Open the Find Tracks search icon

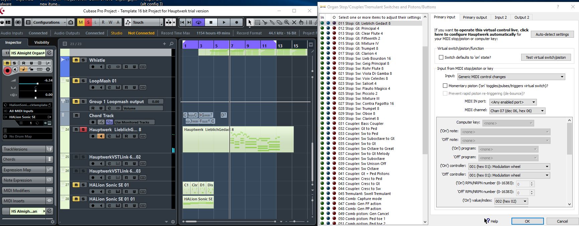[171, 44]
